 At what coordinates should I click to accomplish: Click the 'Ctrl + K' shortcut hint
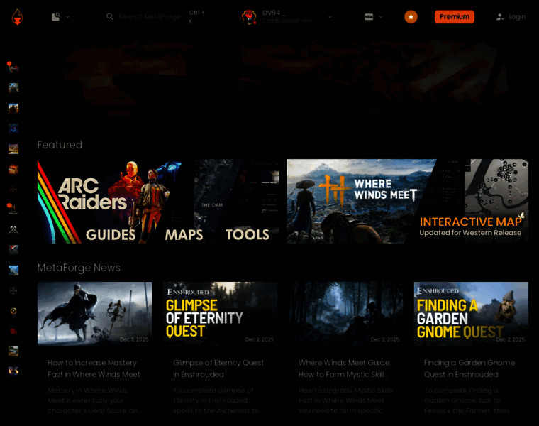click(196, 16)
